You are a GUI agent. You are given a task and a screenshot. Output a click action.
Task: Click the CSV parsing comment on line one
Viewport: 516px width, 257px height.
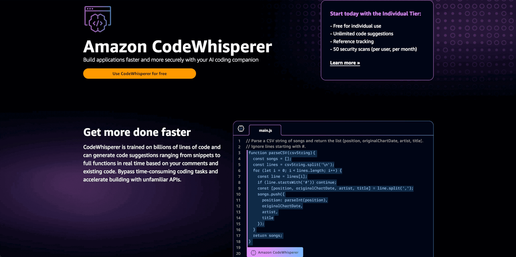(335, 140)
